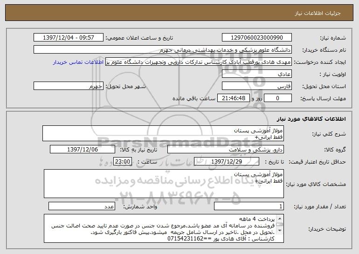This screenshot has height=254, width=359.
Task: Click the down arrow of notes scrollbar
Action: click(280, 230)
